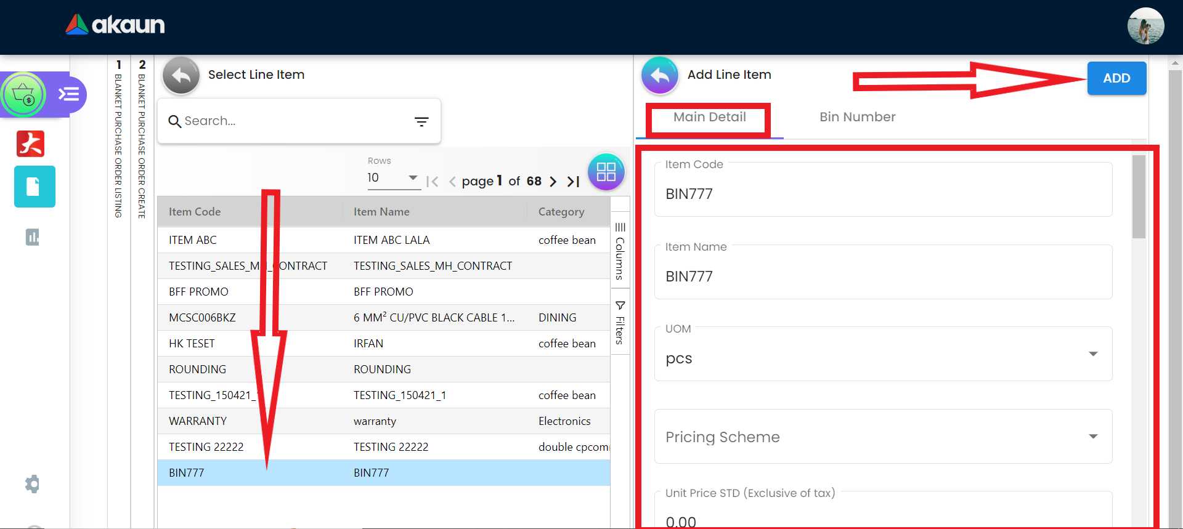Open the Blanket Purchase Order Listing tab
Viewport: 1183px width, 529px height.
(x=118, y=139)
